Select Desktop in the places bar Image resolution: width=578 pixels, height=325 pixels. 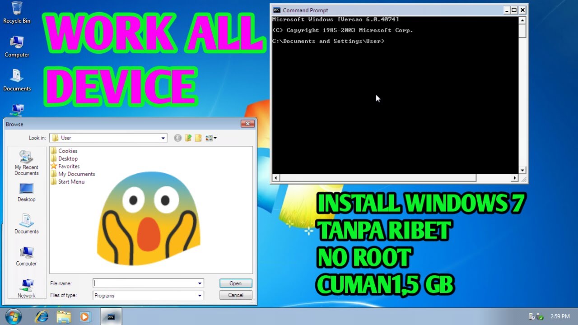26,192
